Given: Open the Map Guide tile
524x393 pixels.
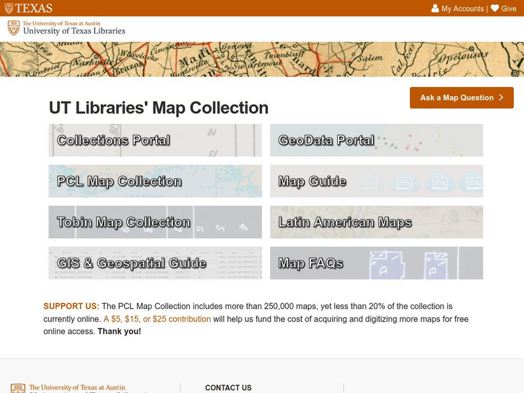Looking at the screenshot, I should 376,181.
